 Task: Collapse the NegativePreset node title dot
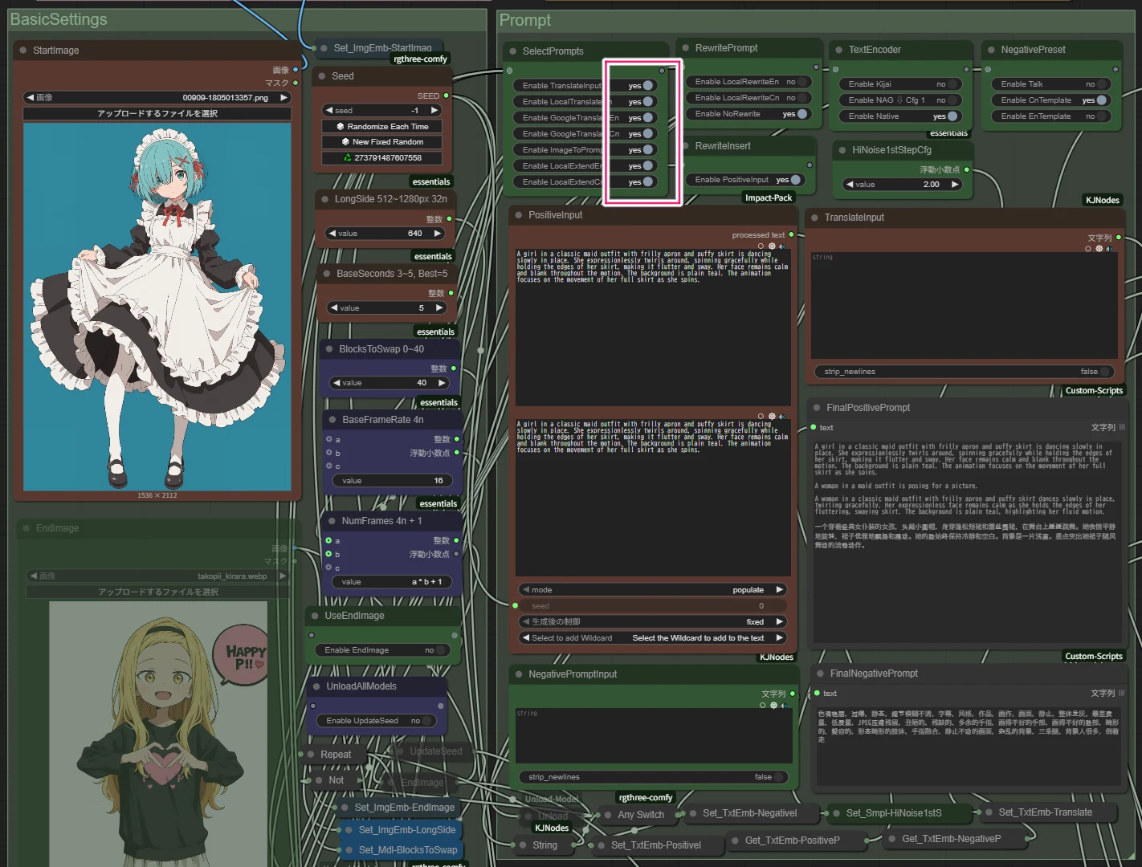pos(991,50)
